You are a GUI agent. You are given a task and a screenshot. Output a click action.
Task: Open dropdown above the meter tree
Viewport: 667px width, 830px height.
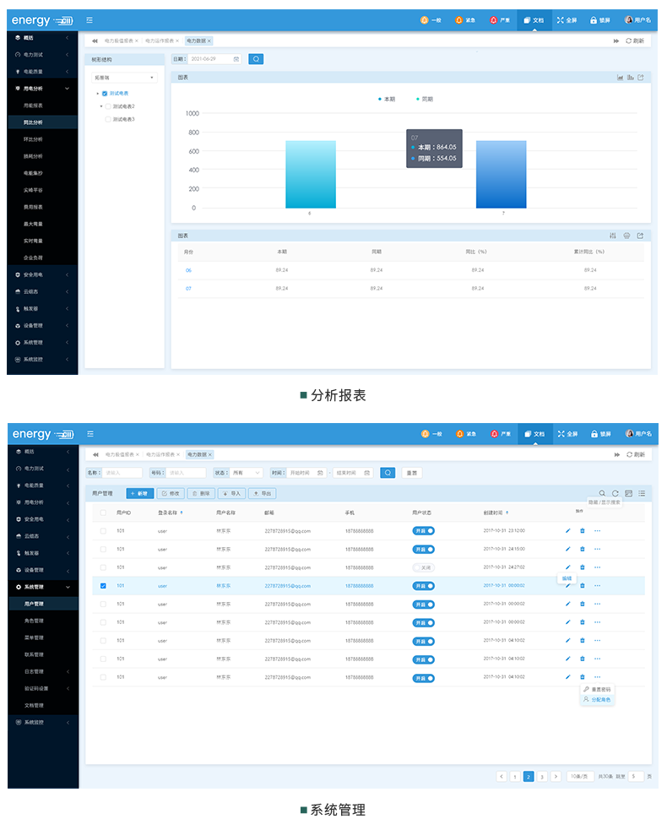tap(124, 78)
